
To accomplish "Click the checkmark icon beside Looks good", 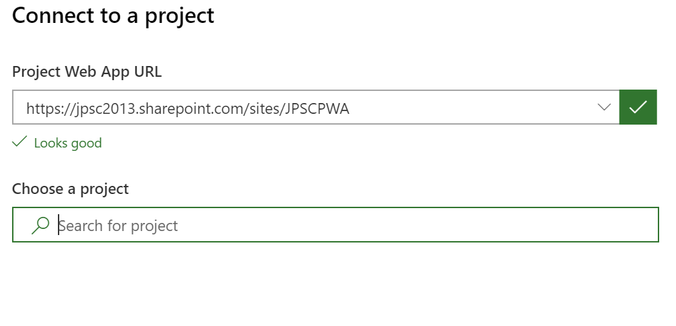I will point(20,142).
